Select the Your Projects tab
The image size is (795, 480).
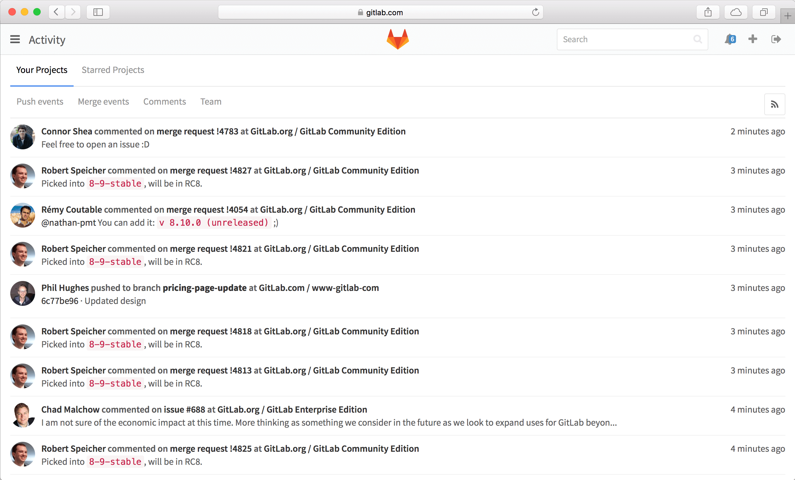(42, 70)
